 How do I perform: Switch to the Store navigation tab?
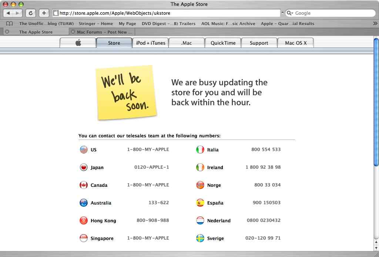pos(114,43)
